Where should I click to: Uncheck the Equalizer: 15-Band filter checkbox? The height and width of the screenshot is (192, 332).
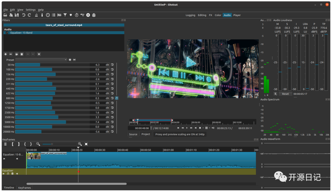[x=7, y=33]
